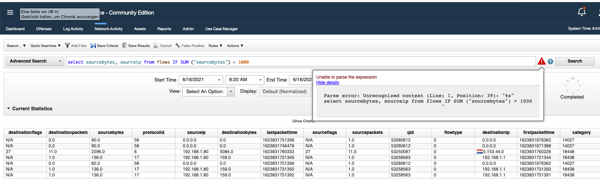This screenshot has height=179, width=600.
Task: Click the False Positive toolbar icon
Action: (x=178, y=45)
